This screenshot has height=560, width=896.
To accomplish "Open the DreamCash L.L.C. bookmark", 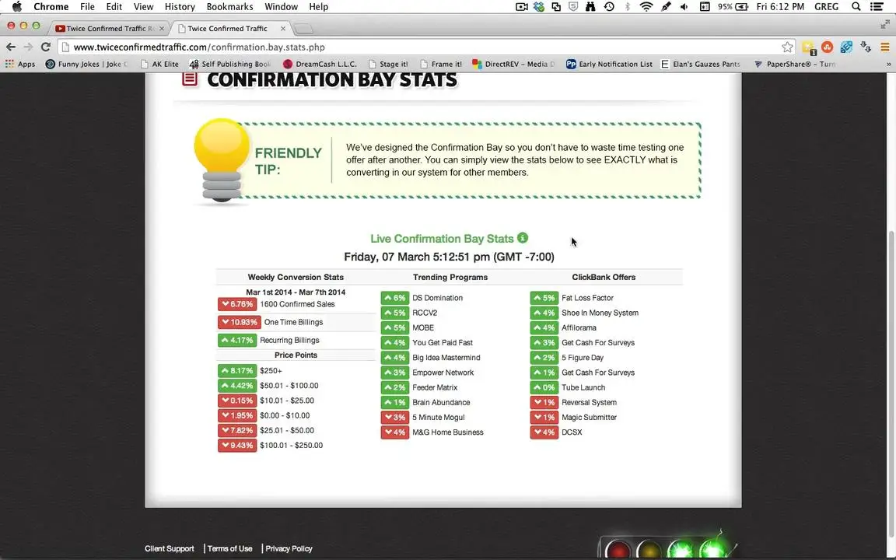I will (320, 64).
